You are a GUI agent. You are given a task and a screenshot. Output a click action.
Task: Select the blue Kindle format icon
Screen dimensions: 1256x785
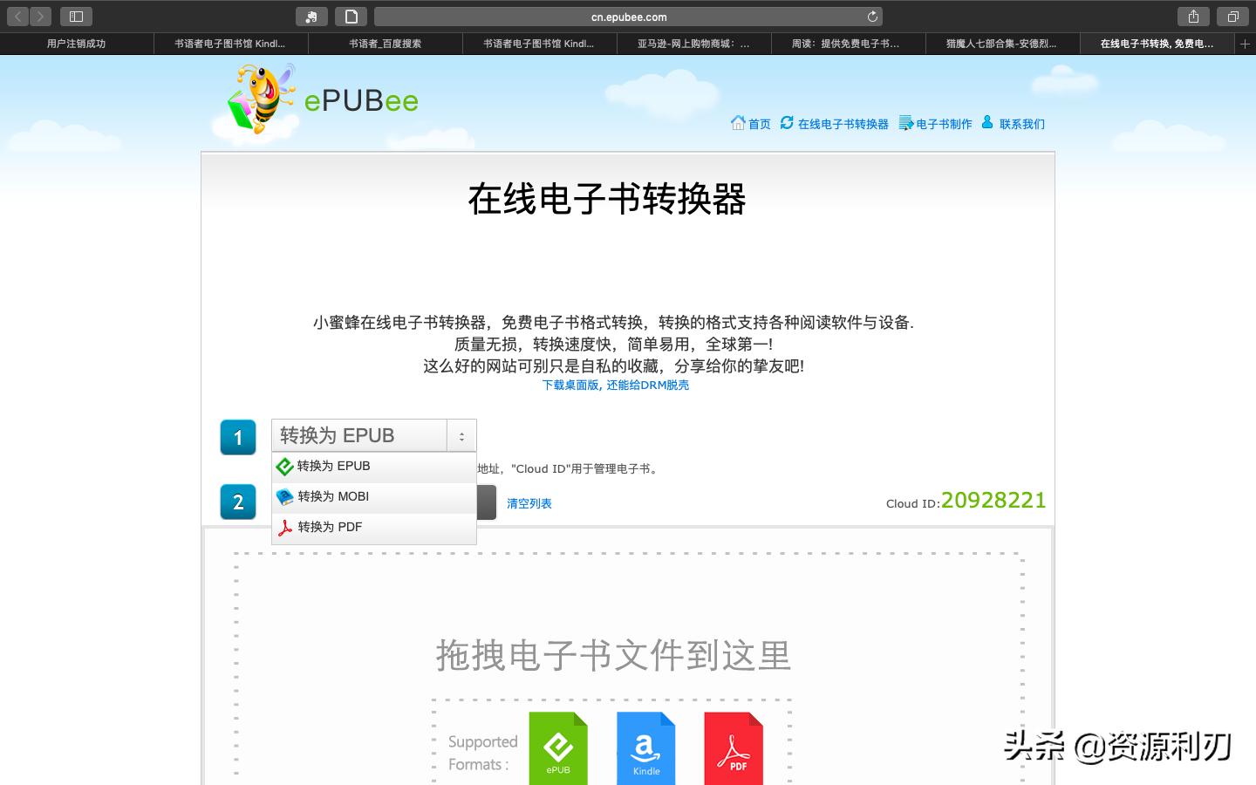tap(645, 746)
